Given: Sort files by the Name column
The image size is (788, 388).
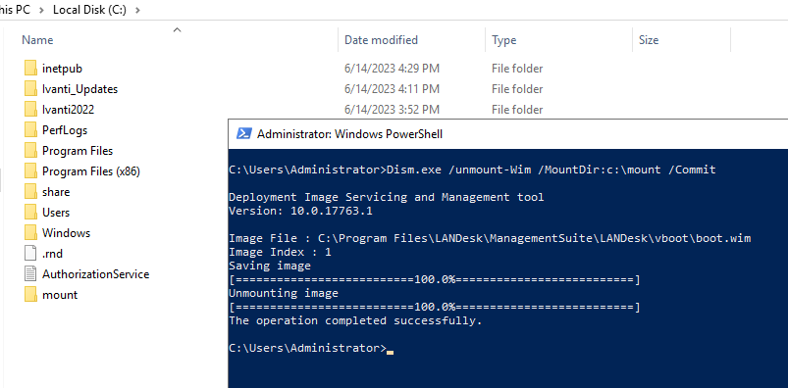Looking at the screenshot, I should click(37, 40).
